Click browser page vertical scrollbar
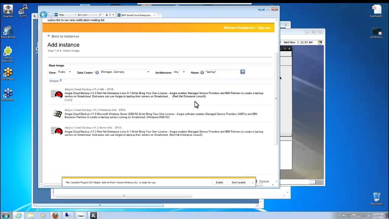This screenshot has width=389, height=219. click(x=276, y=99)
